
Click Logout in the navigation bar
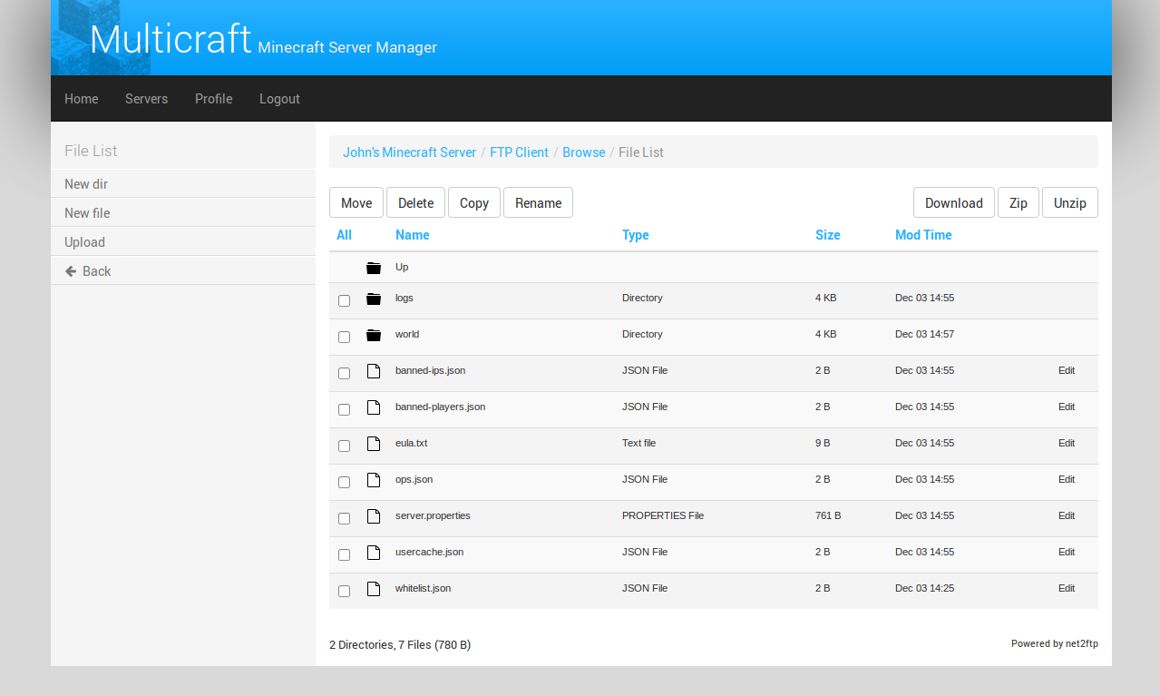point(279,99)
